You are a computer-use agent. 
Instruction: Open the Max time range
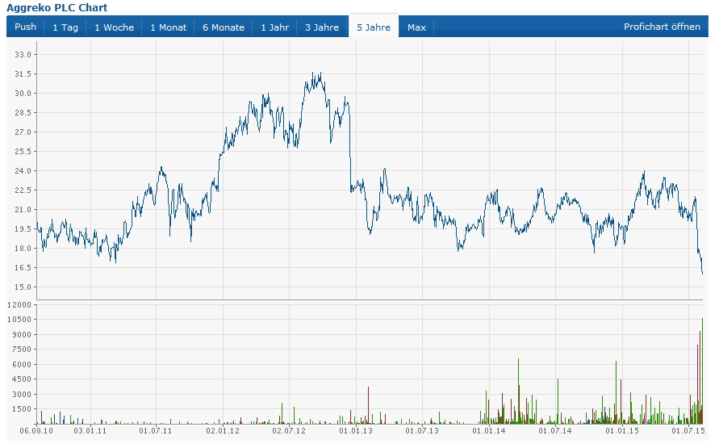(x=416, y=27)
